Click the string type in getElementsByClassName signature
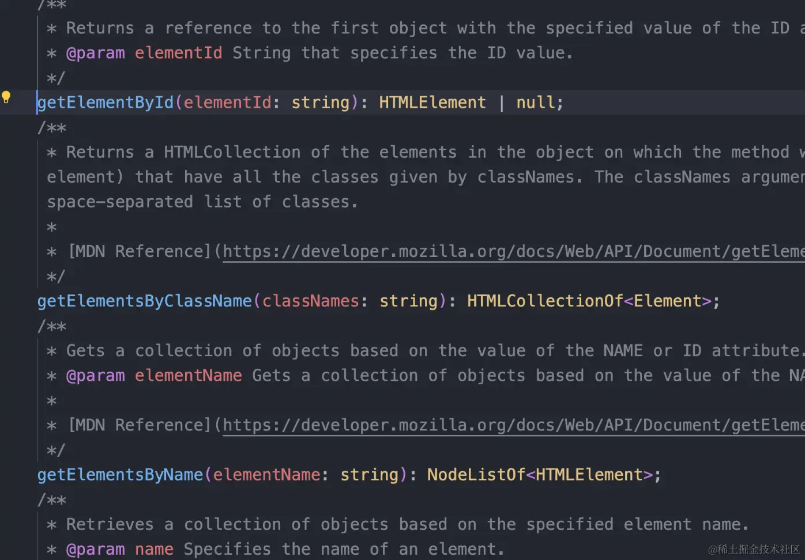This screenshot has width=805, height=560. [x=409, y=301]
